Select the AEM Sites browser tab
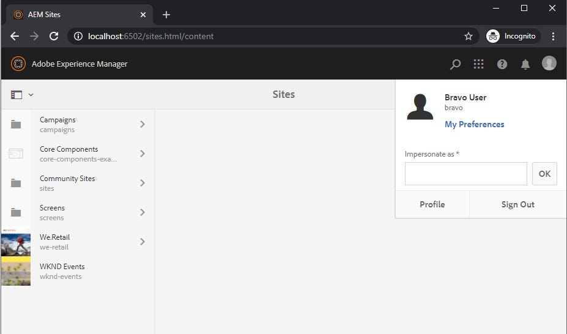567x334 pixels. click(x=80, y=15)
